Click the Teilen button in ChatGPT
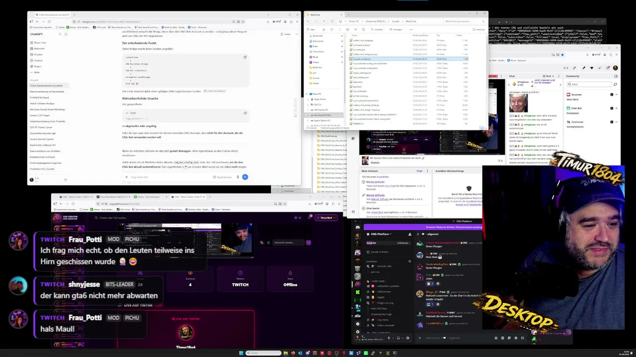 click(286, 34)
